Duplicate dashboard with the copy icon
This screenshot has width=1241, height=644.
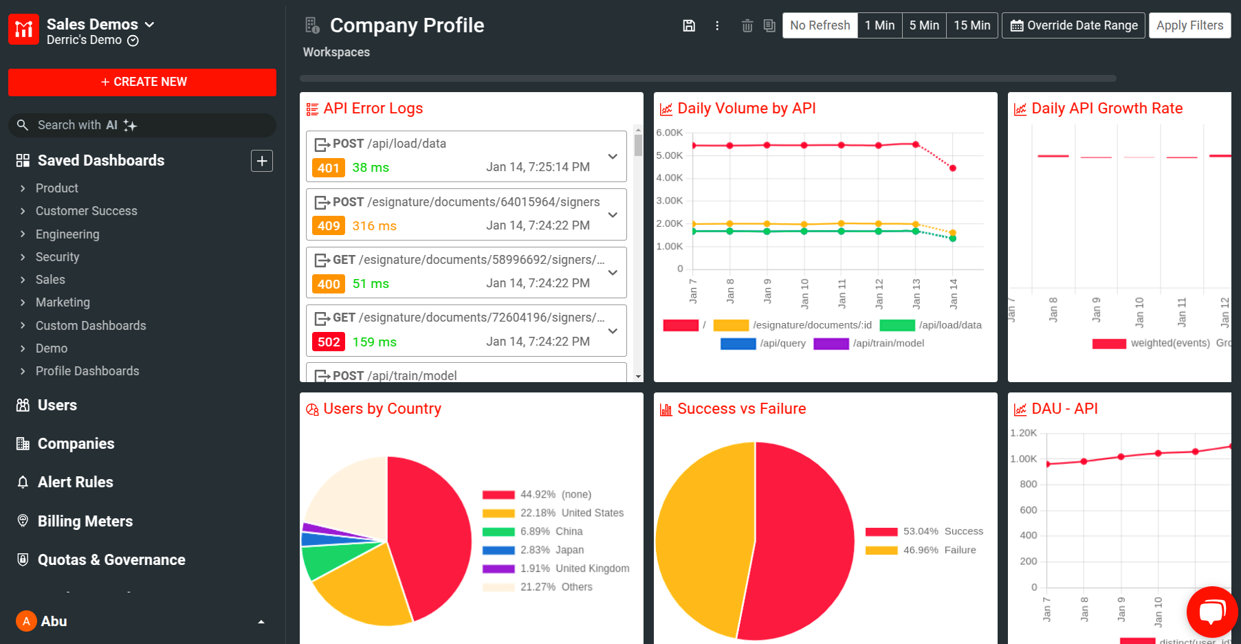coord(769,25)
